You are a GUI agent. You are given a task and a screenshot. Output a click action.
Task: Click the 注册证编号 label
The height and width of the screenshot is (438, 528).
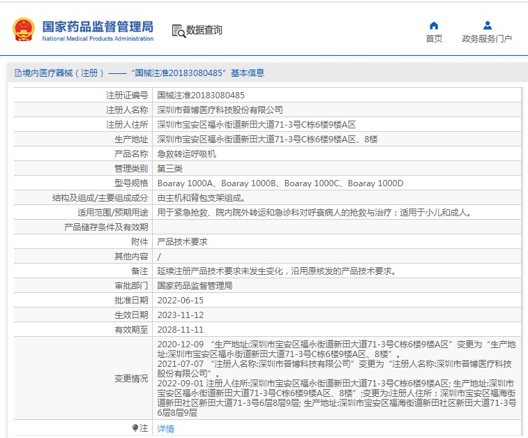click(127, 96)
